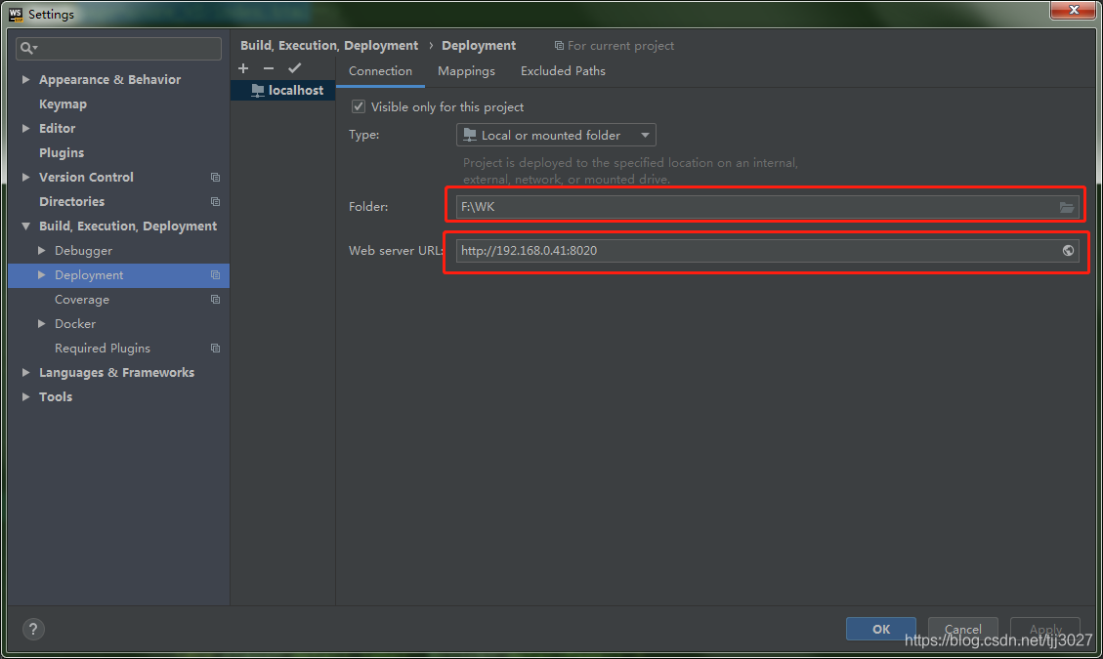Image resolution: width=1103 pixels, height=659 pixels.
Task: Expand the Tools section arrow
Action: coord(26,396)
